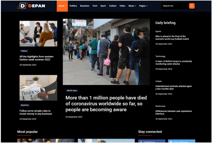Open the main coronavirus queue photo

tap(106, 52)
